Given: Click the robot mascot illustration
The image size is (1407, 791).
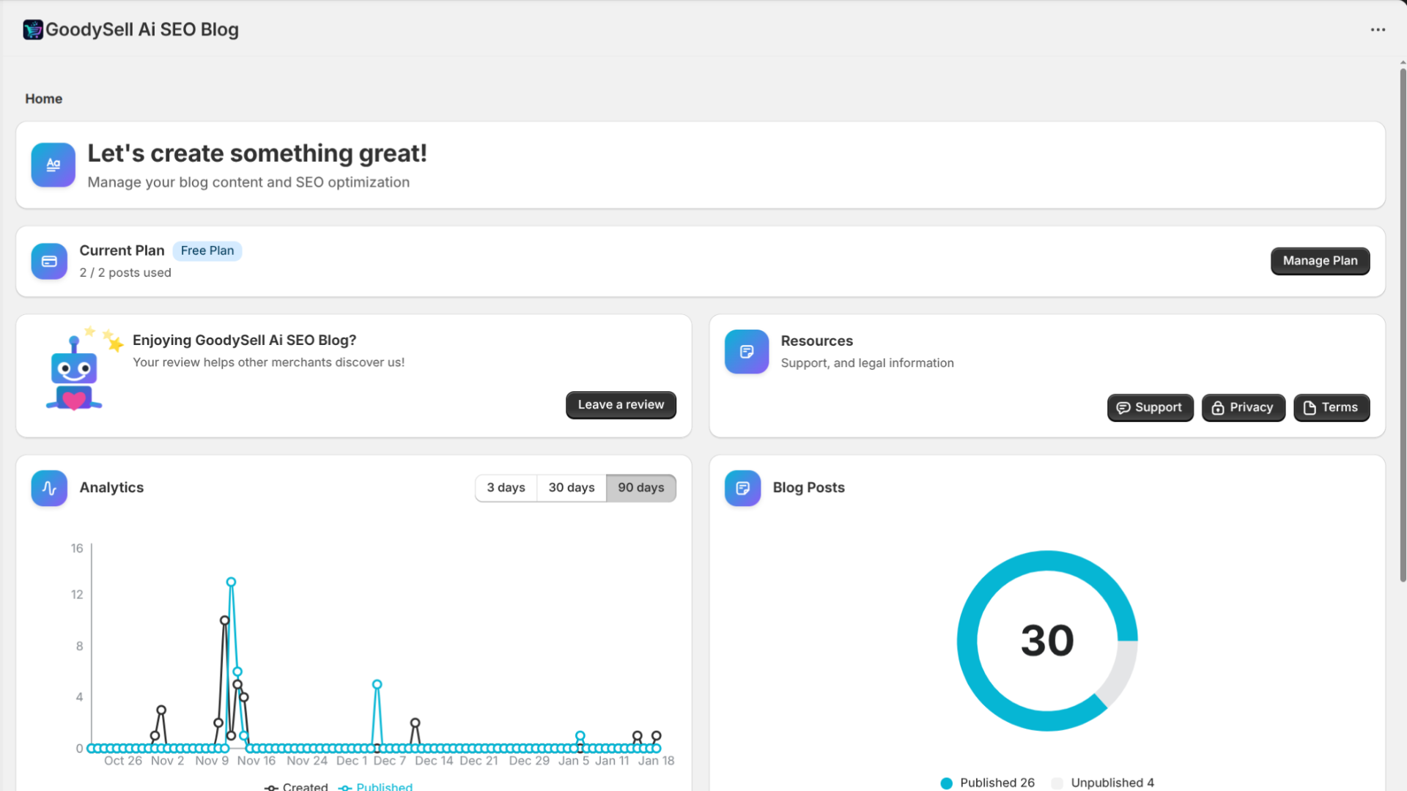Looking at the screenshot, I should 73,371.
